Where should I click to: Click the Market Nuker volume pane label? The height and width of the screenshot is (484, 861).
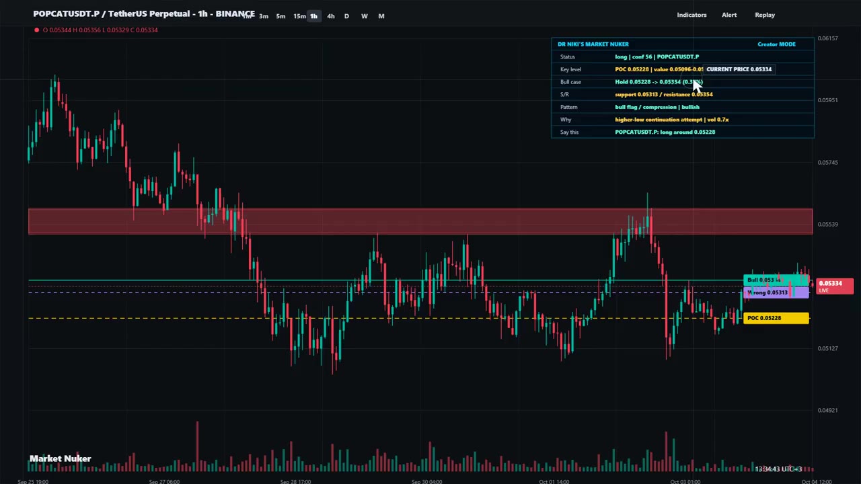pos(60,458)
